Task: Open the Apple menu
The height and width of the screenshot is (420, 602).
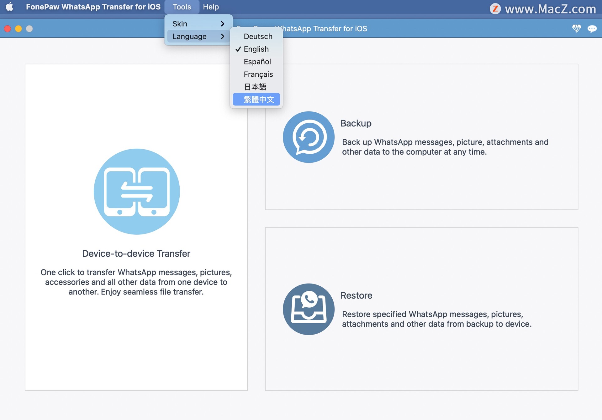Action: [x=10, y=7]
